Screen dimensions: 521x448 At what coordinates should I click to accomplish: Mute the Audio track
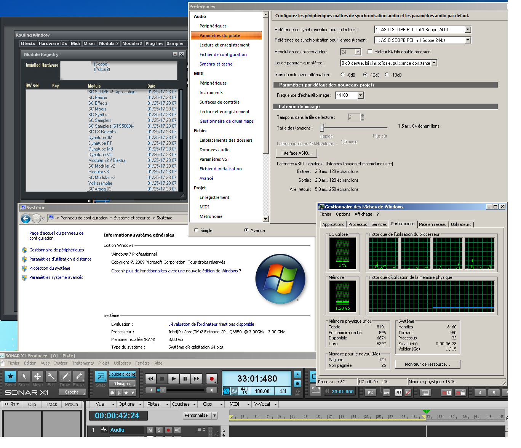[150, 430]
